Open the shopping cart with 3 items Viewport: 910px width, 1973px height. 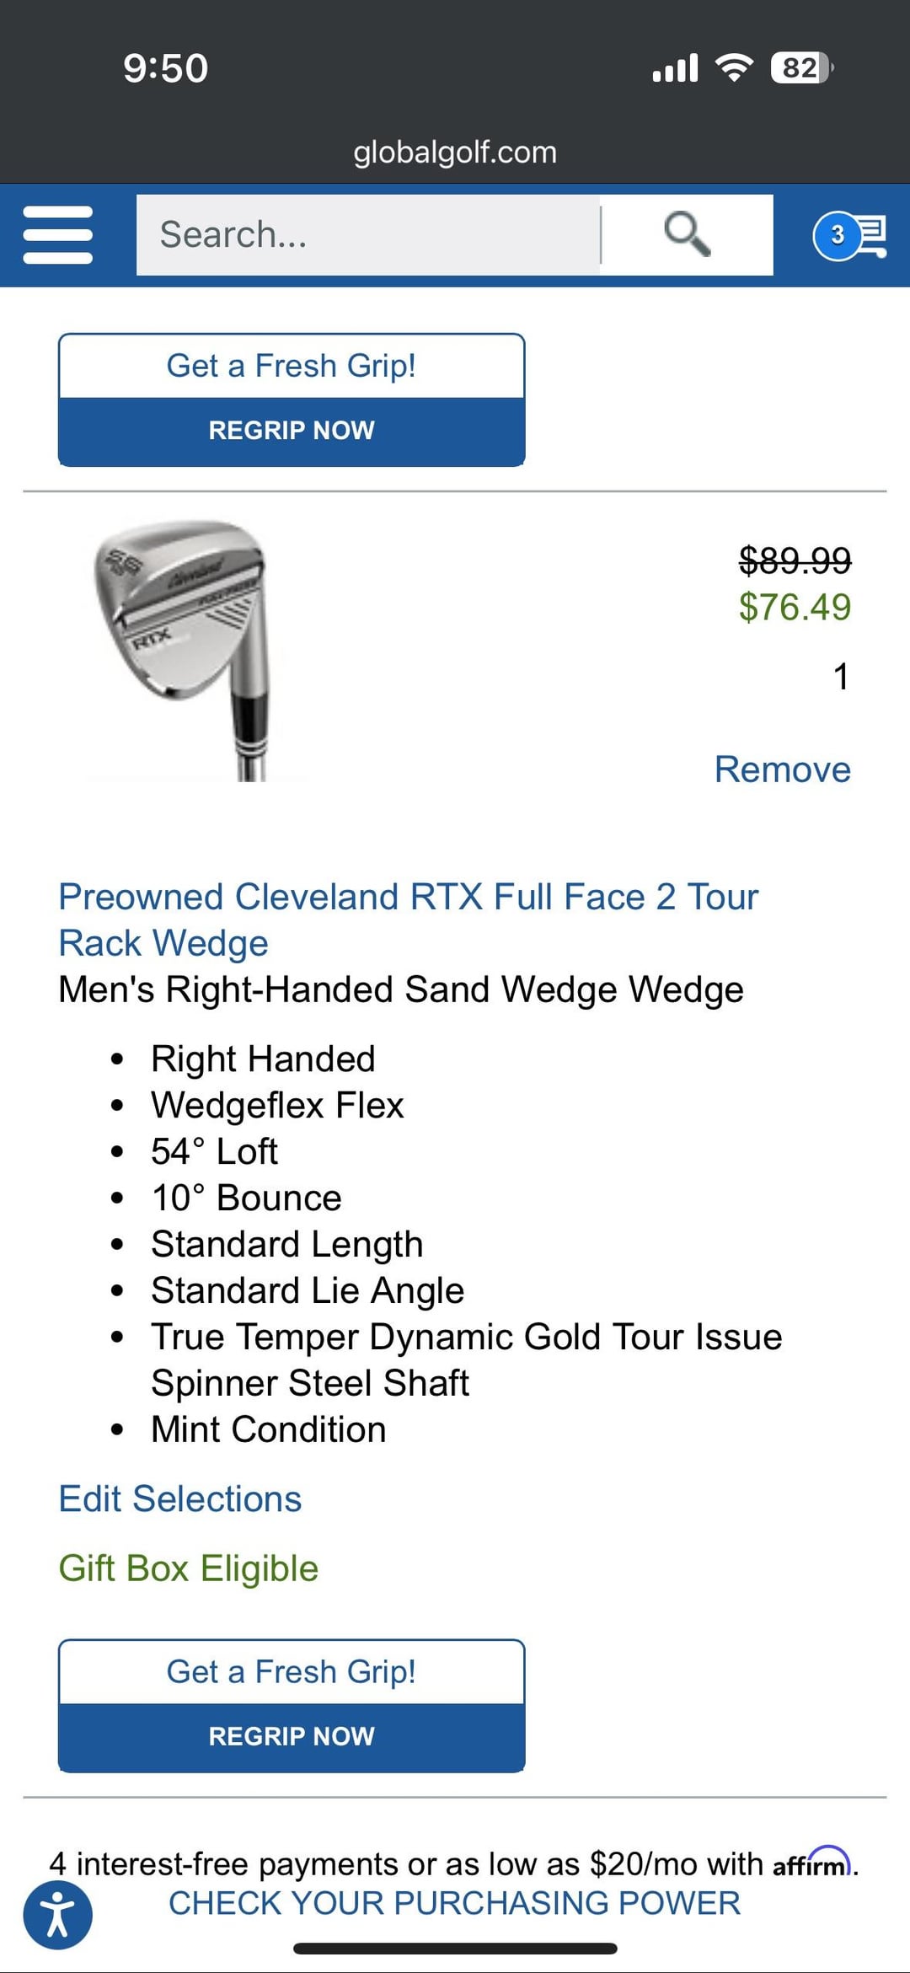[849, 235]
